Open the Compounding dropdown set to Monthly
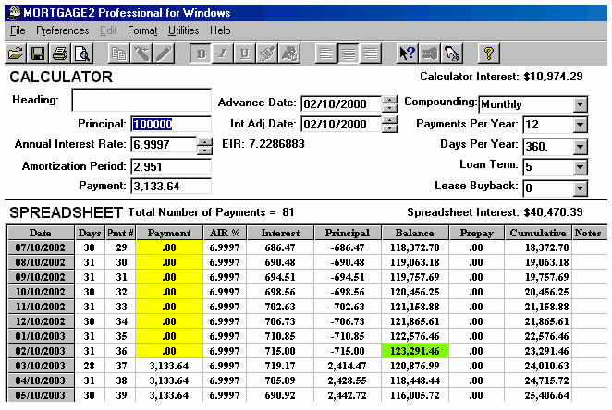The width and height of the screenshot is (612, 410). click(580, 103)
